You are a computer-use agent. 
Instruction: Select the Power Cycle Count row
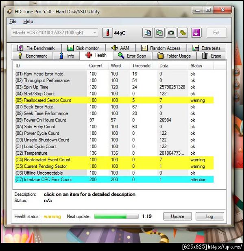point(114,133)
